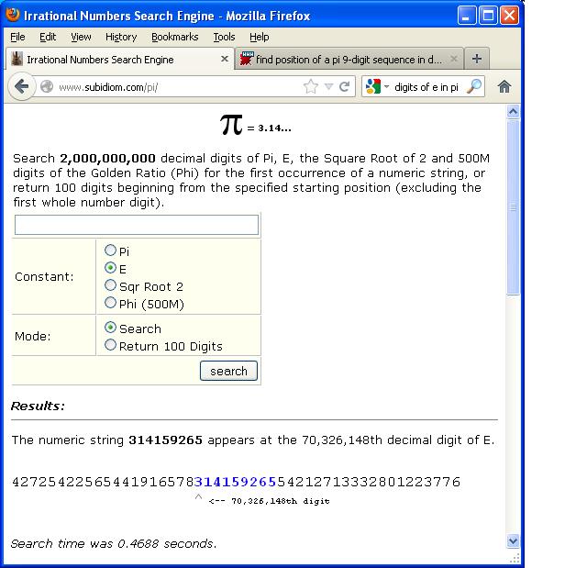This screenshot has width=587, height=568.
Task: Bookmark this page with the star icon
Action: (x=311, y=87)
